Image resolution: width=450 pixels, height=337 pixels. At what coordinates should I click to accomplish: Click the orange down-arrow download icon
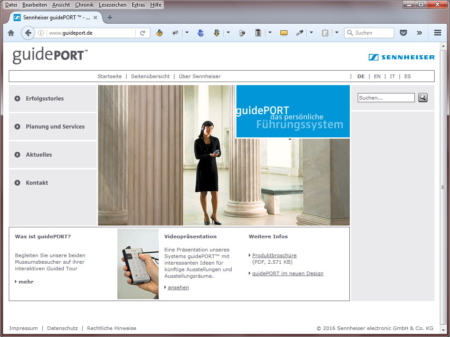point(217,33)
